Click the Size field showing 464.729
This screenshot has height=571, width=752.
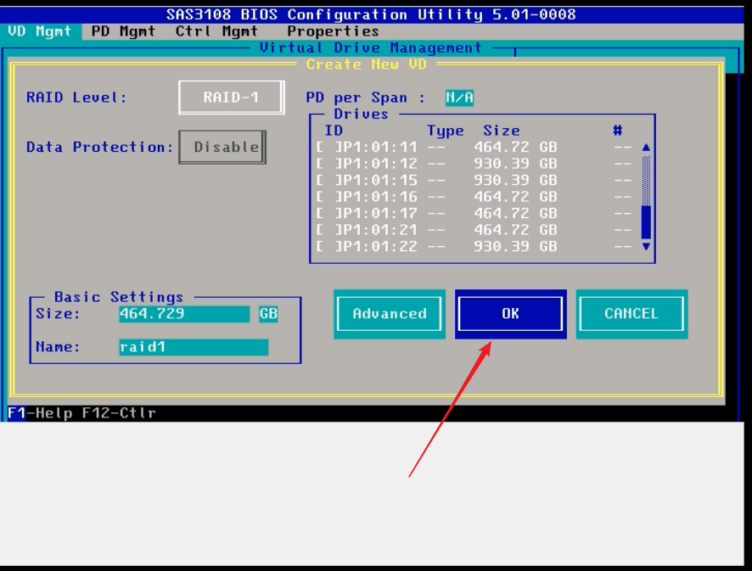[x=184, y=314]
